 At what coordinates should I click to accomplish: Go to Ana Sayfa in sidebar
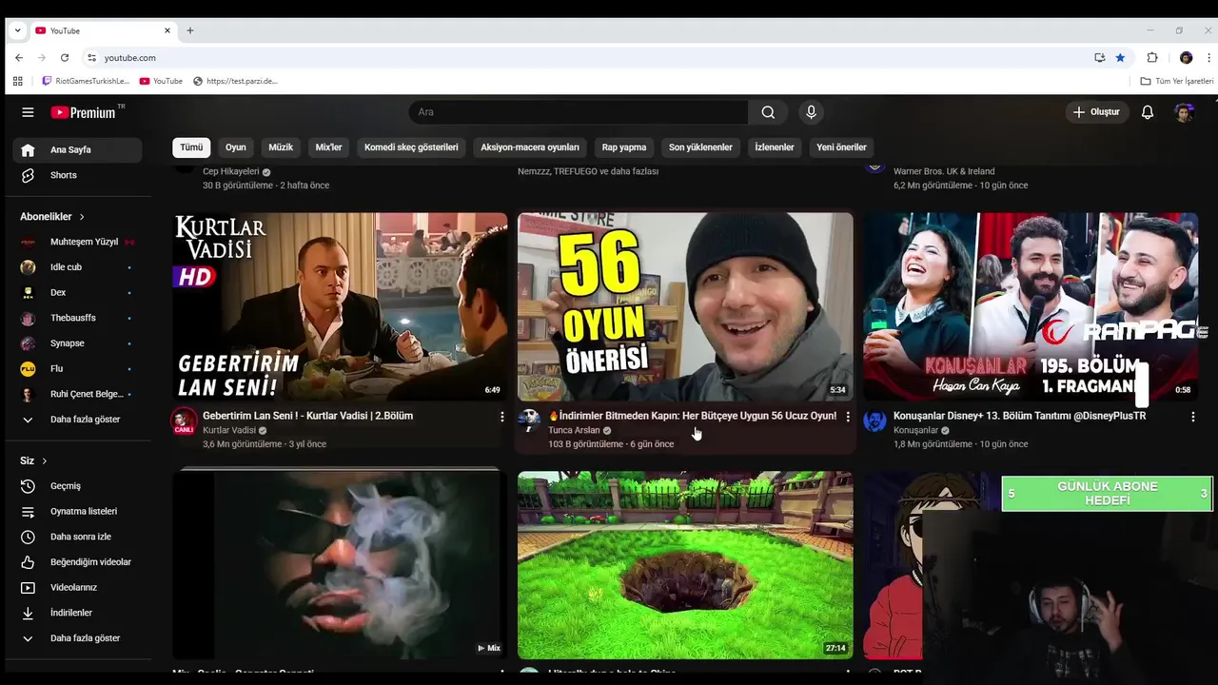77,149
